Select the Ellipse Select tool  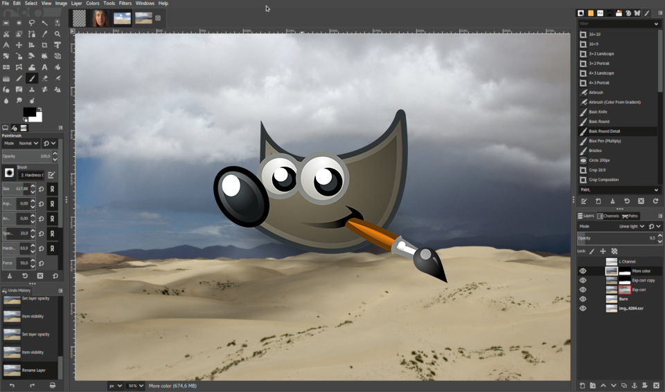click(19, 23)
